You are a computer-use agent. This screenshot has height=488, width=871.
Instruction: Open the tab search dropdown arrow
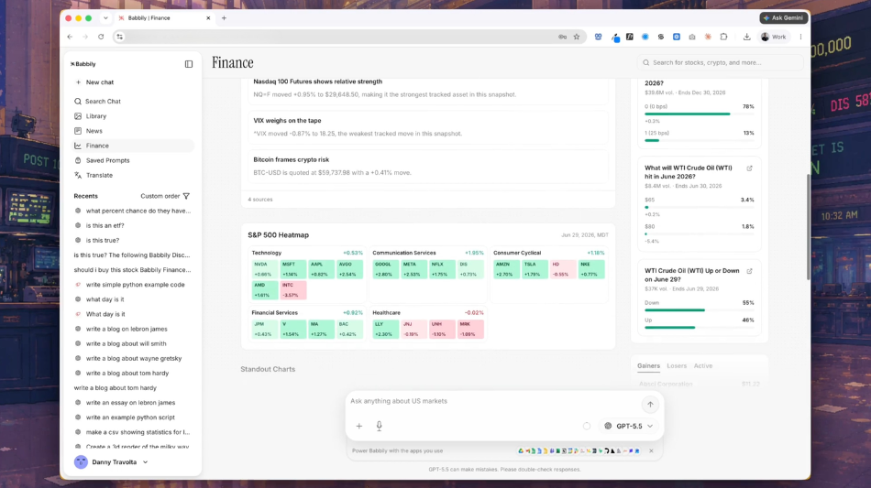click(105, 17)
